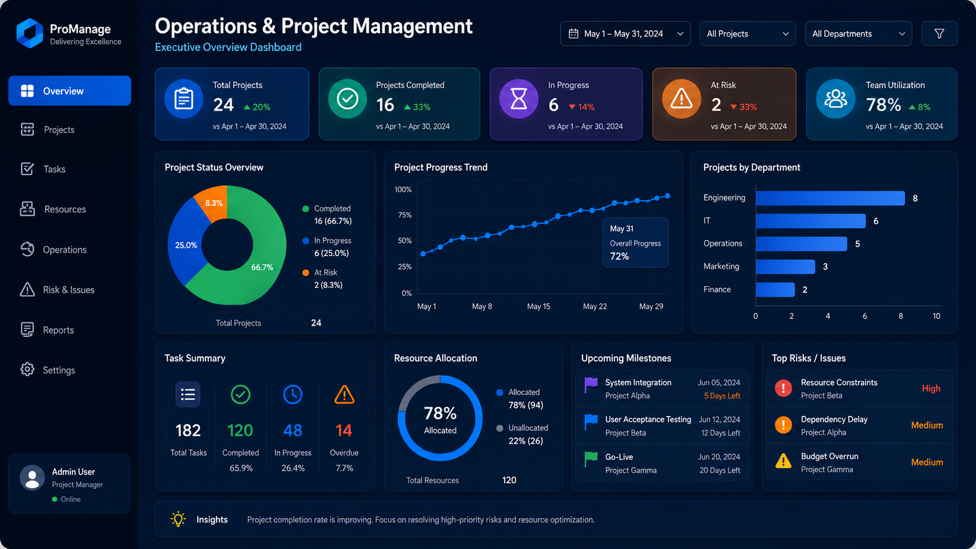The height and width of the screenshot is (549, 976).
Task: Go to Risk & Issues in sidebar
Action: pos(70,290)
